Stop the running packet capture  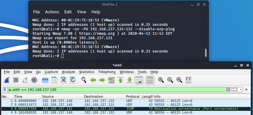[16, 80]
